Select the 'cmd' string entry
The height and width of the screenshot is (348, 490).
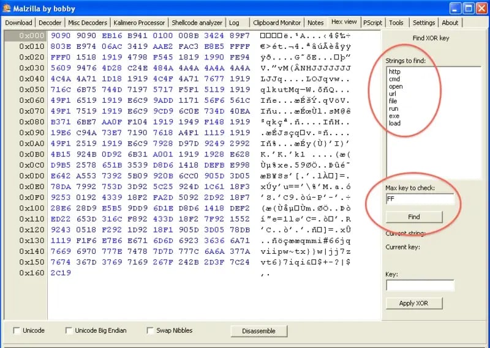[x=394, y=79]
